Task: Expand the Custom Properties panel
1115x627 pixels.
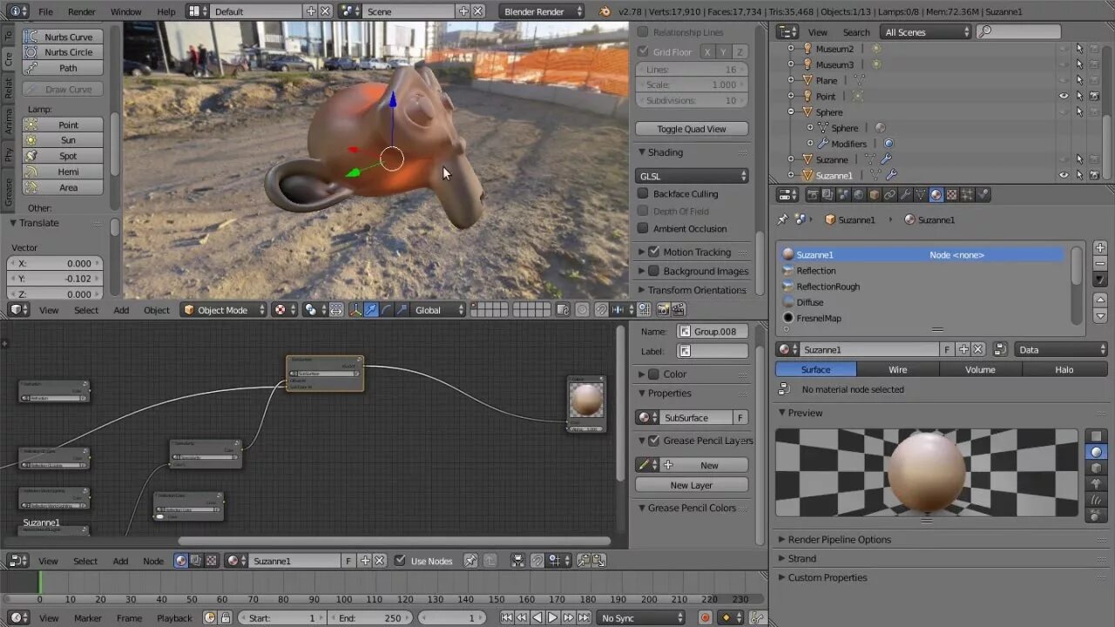Action: tap(827, 577)
